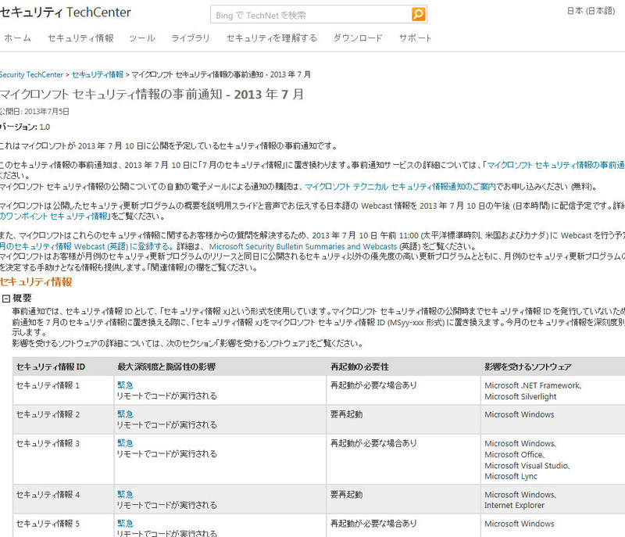Viewport: 625px width, 537px height.
Task: Click the orange search magnifier icon
Action: 419,14
